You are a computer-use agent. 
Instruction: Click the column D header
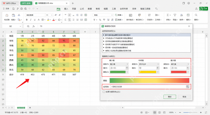pos(43,32)
